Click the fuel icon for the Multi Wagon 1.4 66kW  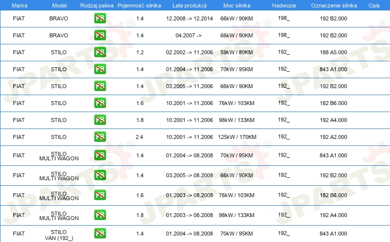[x=100, y=175]
